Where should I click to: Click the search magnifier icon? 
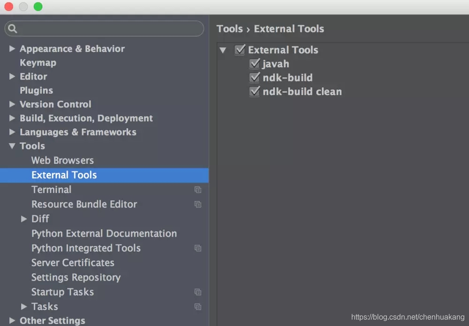coord(12,29)
